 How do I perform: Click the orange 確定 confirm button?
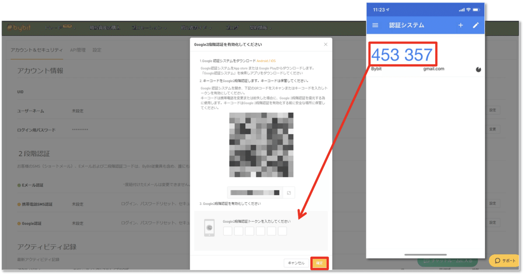coord(319,263)
